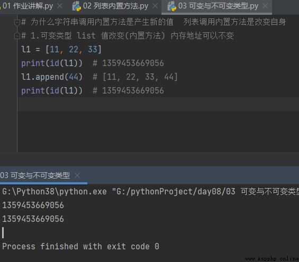Click first 1359453669056 console output
Screen dimensions: 299x262
33,205
